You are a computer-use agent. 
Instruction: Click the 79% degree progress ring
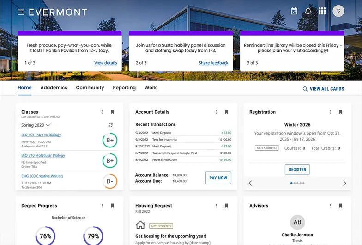point(93,236)
